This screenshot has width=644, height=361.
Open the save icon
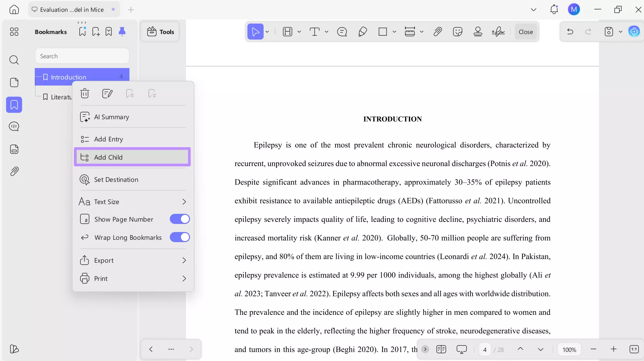pyautogui.click(x=609, y=32)
